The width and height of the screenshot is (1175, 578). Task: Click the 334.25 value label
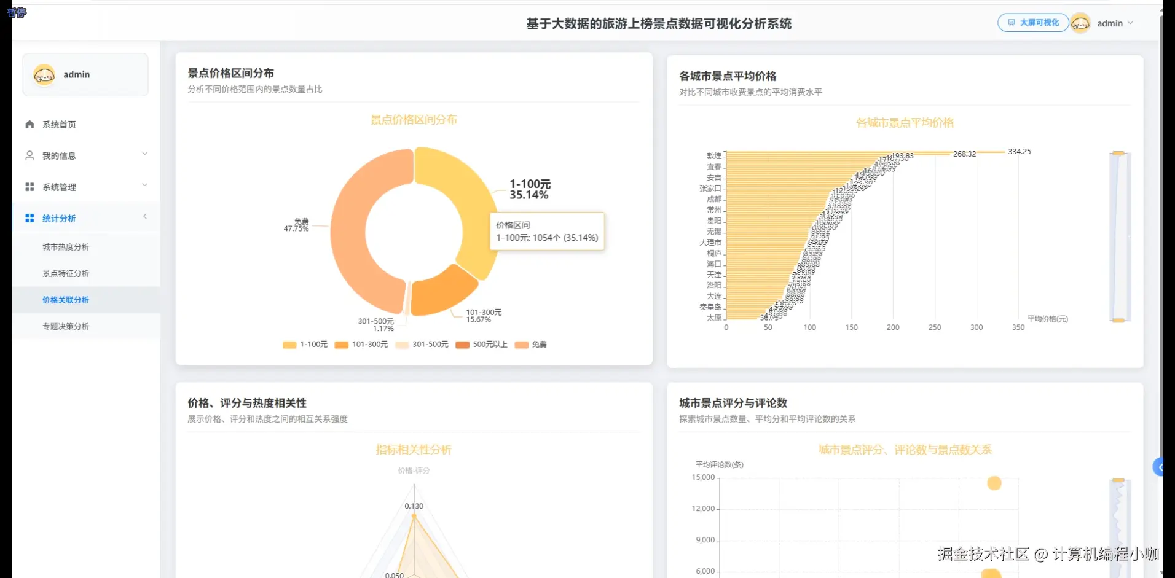click(1020, 152)
